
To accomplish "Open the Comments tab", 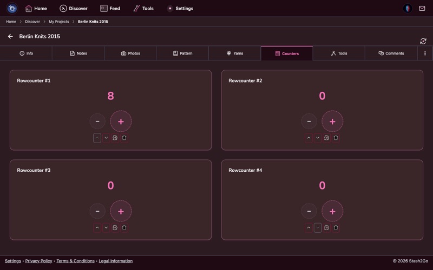I will (391, 53).
